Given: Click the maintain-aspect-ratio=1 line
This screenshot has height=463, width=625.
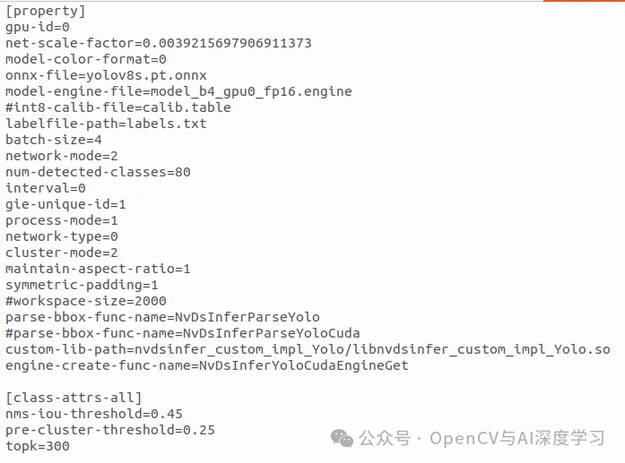Looking at the screenshot, I should (98, 269).
